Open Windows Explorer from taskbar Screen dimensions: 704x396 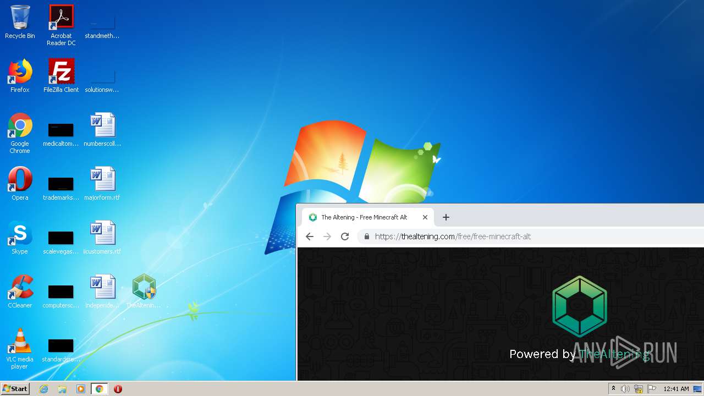point(62,389)
